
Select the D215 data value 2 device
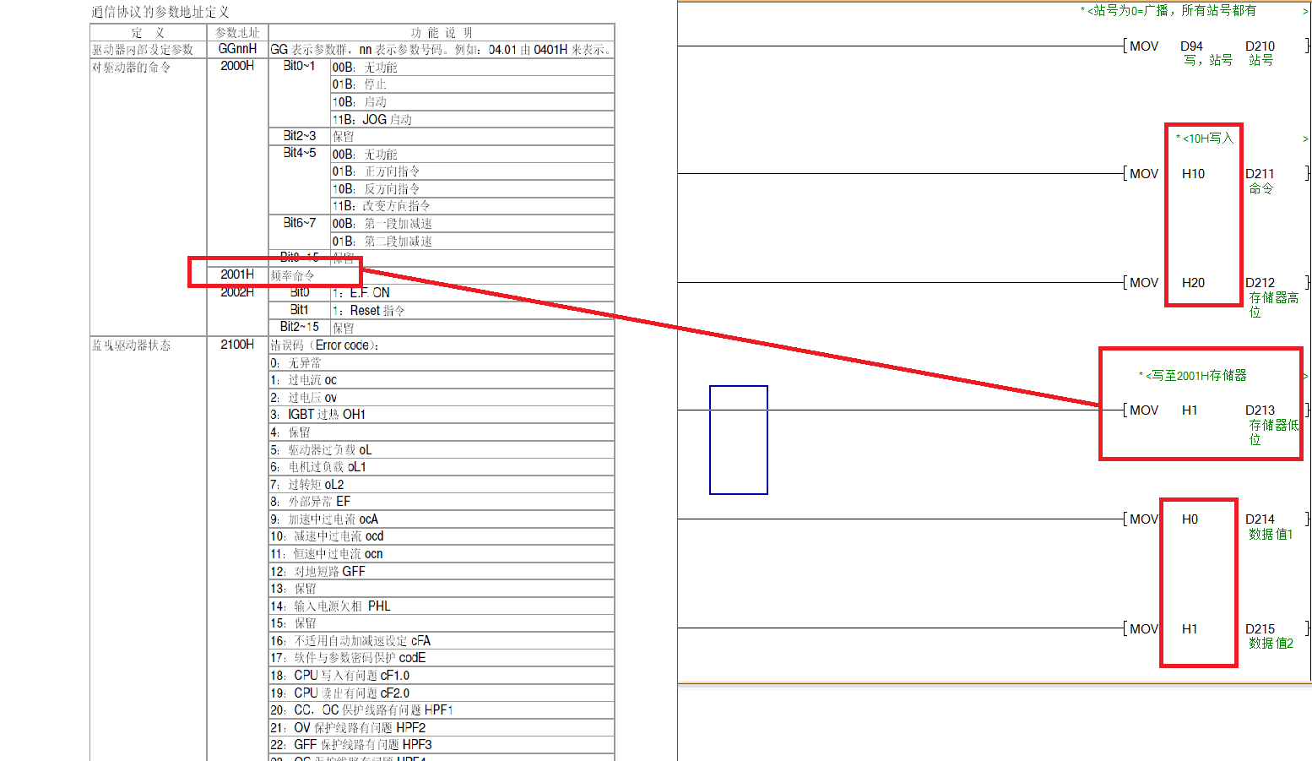(x=1260, y=629)
